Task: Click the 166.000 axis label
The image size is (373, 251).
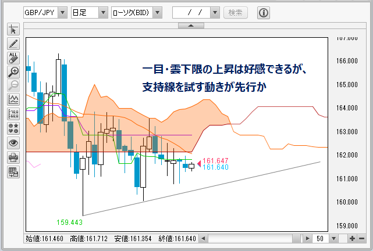Action: pos(347,61)
